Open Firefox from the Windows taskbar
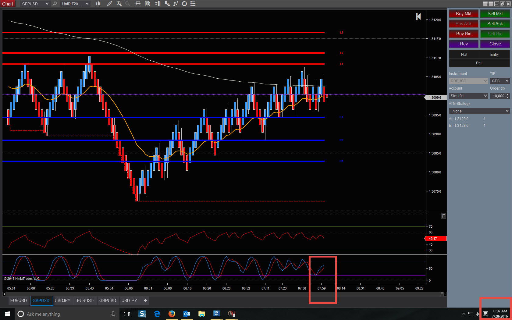Image resolution: width=512 pixels, height=320 pixels. 172,314
